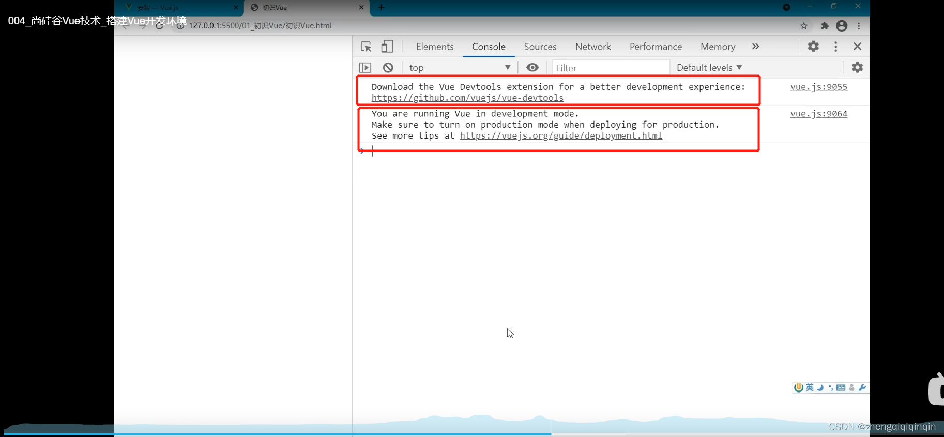
Task: Clear the console output
Action: pyautogui.click(x=388, y=68)
